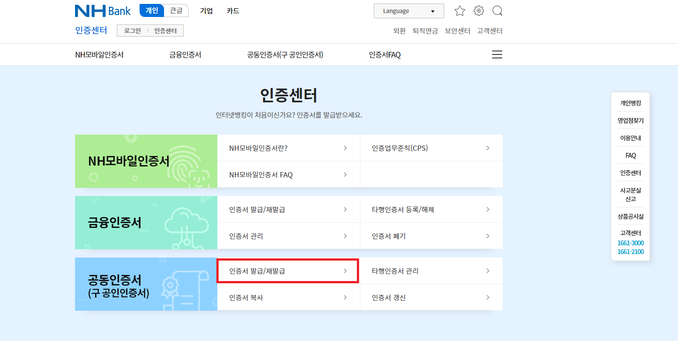Open 공동인증서(구 공인인증서) navigation tab
678x356 pixels.
click(285, 55)
